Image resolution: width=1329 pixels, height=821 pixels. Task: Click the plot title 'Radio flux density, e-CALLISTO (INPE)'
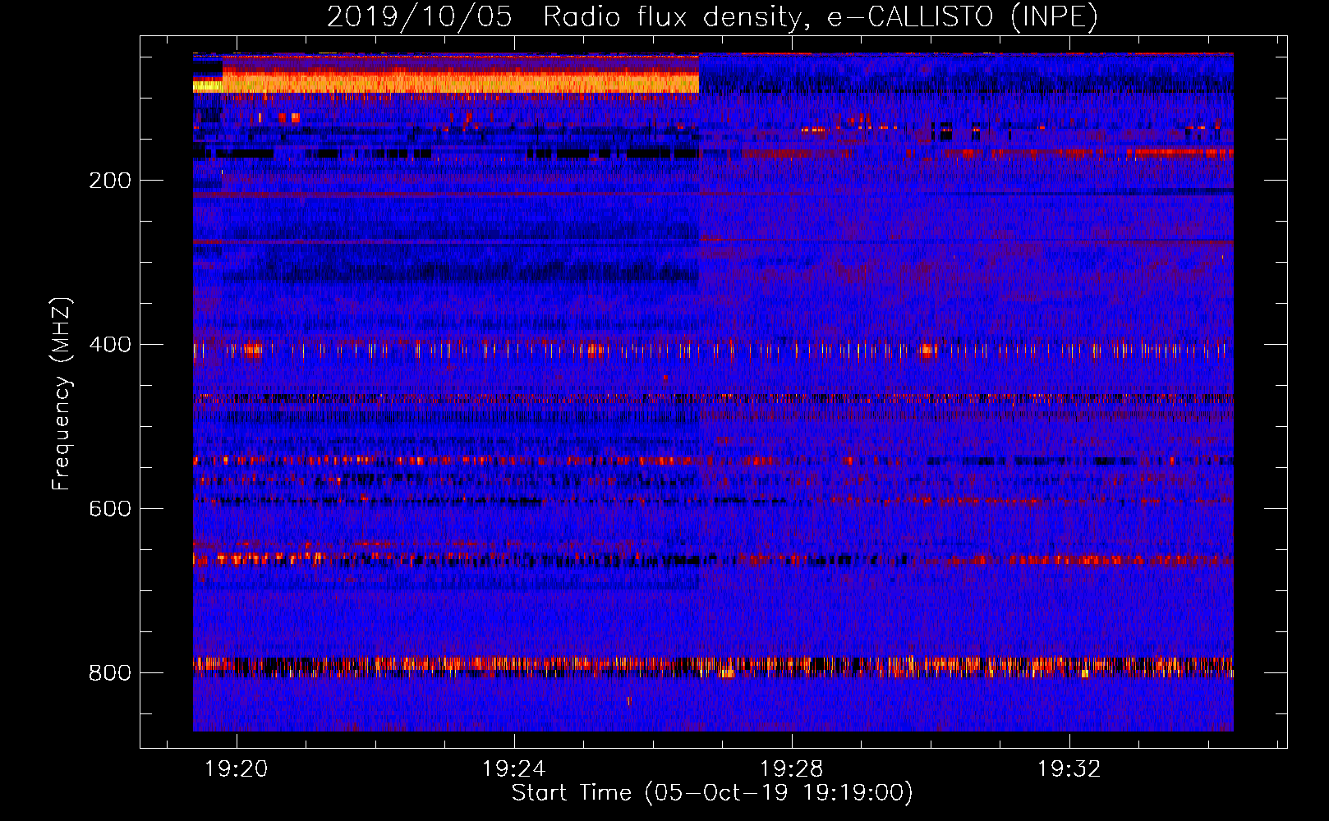(x=821, y=16)
